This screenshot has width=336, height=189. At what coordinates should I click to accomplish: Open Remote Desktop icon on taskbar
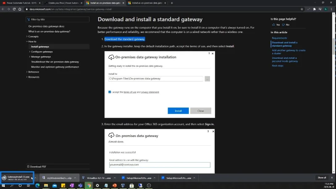[x=140, y=185]
